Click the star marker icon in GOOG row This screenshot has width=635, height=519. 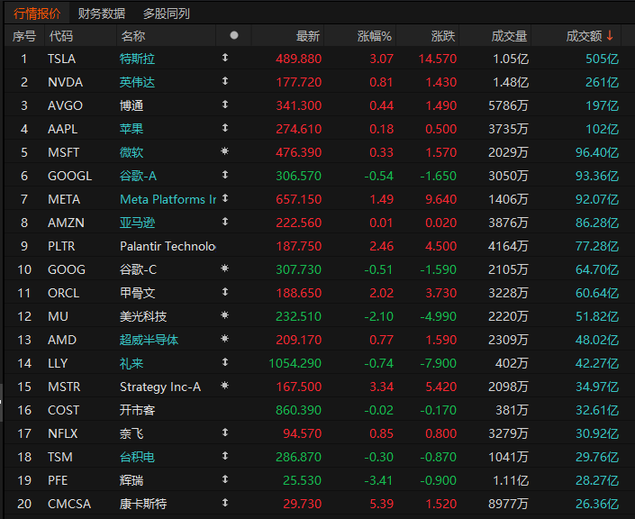[225, 269]
